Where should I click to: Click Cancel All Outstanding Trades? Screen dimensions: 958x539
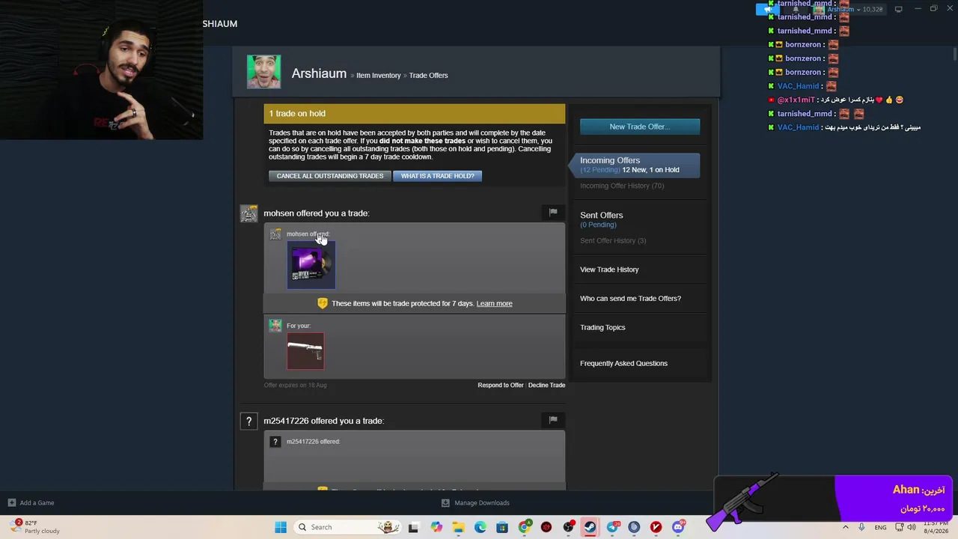[x=329, y=176]
